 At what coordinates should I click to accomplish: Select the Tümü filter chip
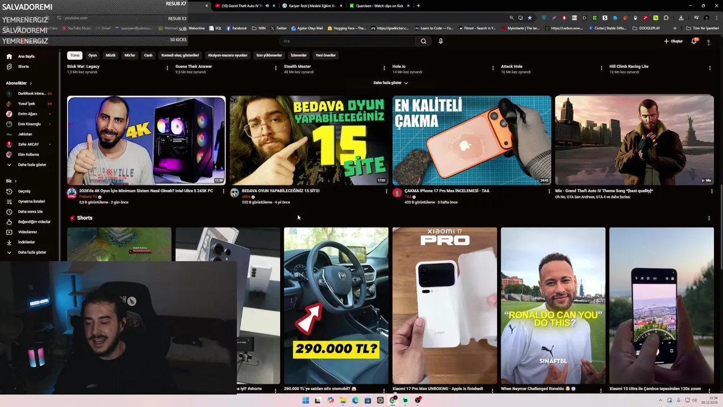click(75, 55)
